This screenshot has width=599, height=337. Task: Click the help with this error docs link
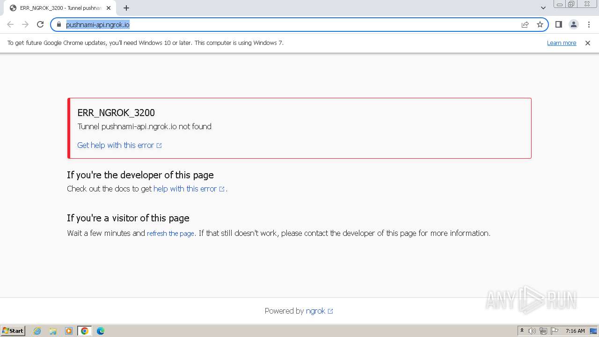coord(189,189)
